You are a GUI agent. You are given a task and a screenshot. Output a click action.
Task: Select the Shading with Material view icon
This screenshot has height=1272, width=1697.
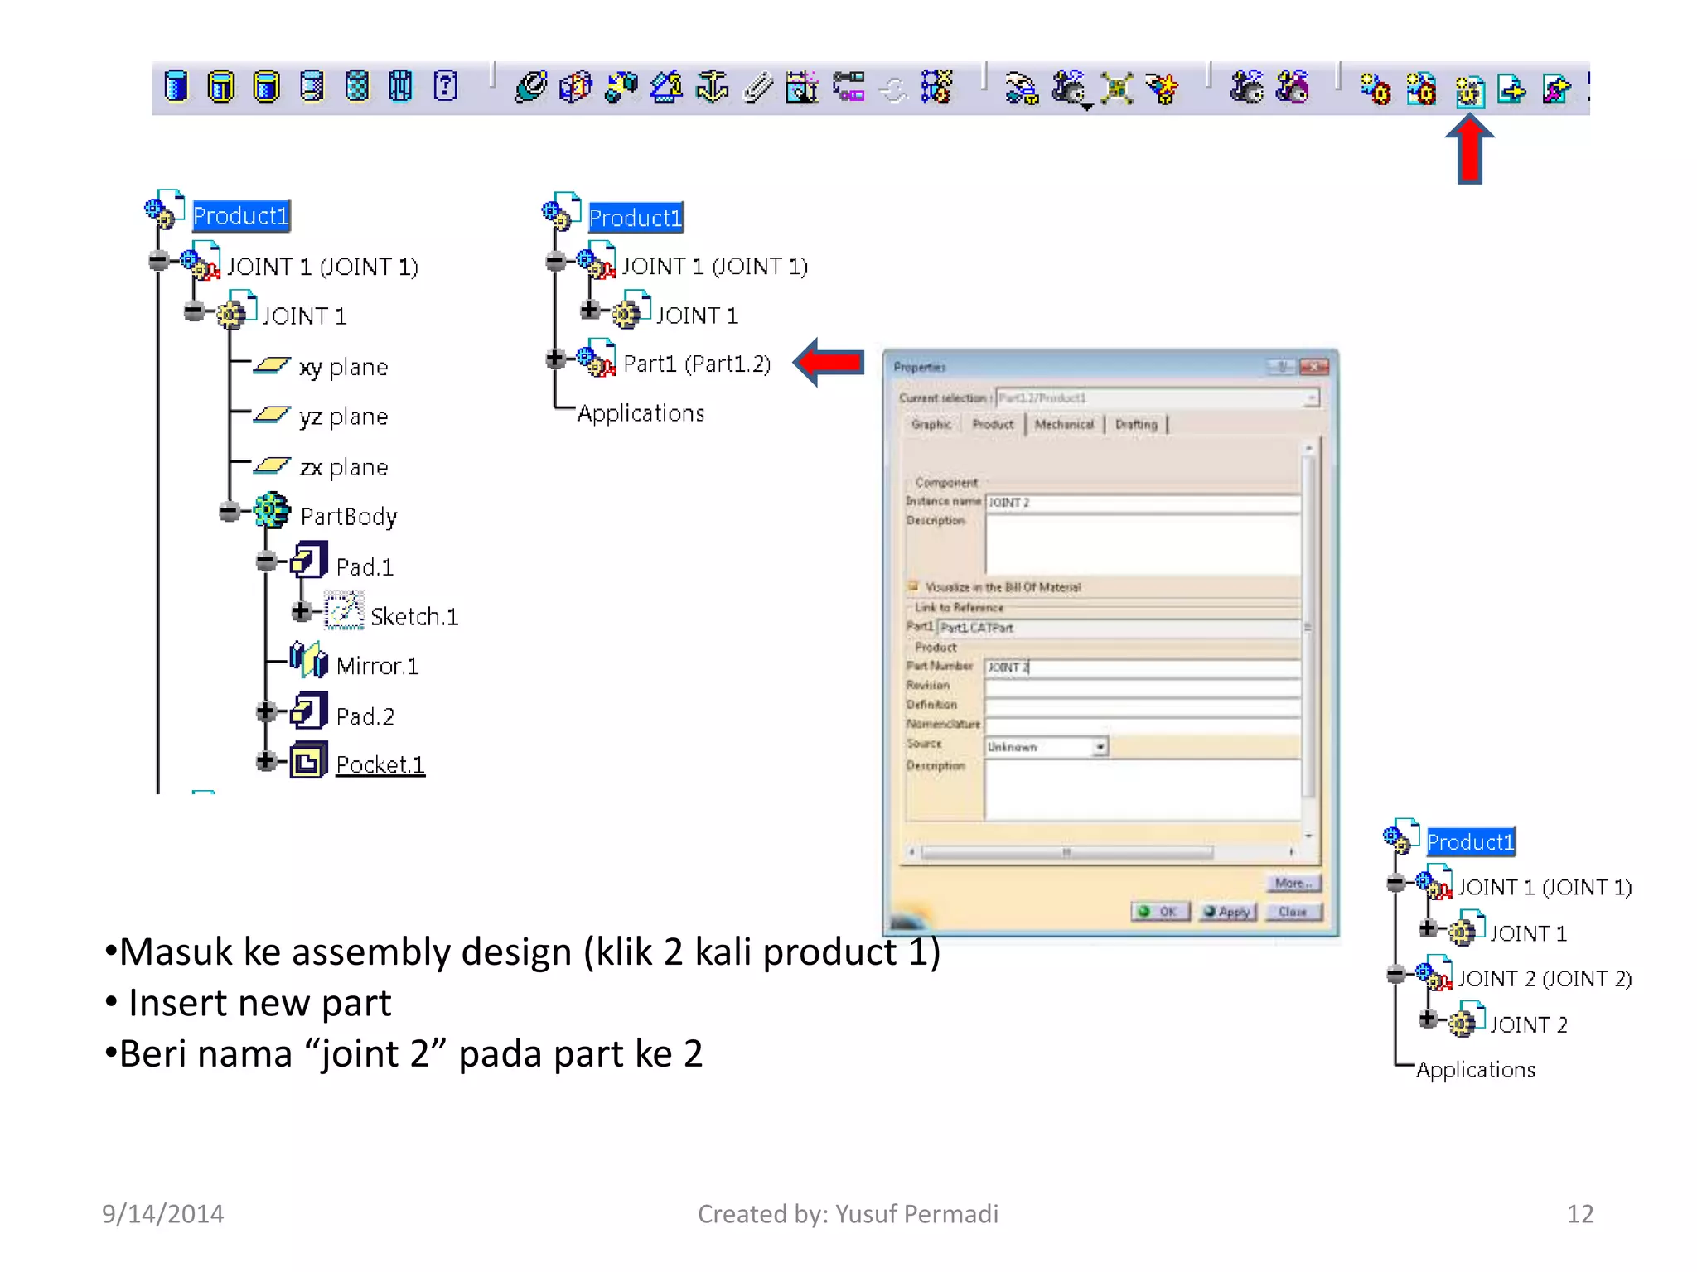point(356,86)
